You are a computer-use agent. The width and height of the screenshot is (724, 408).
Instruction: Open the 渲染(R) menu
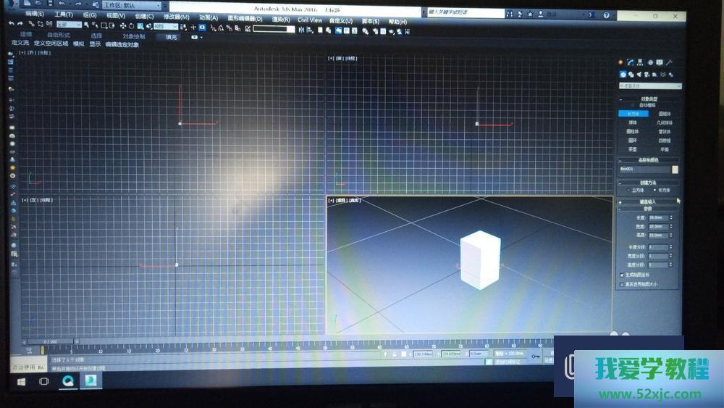coord(281,20)
